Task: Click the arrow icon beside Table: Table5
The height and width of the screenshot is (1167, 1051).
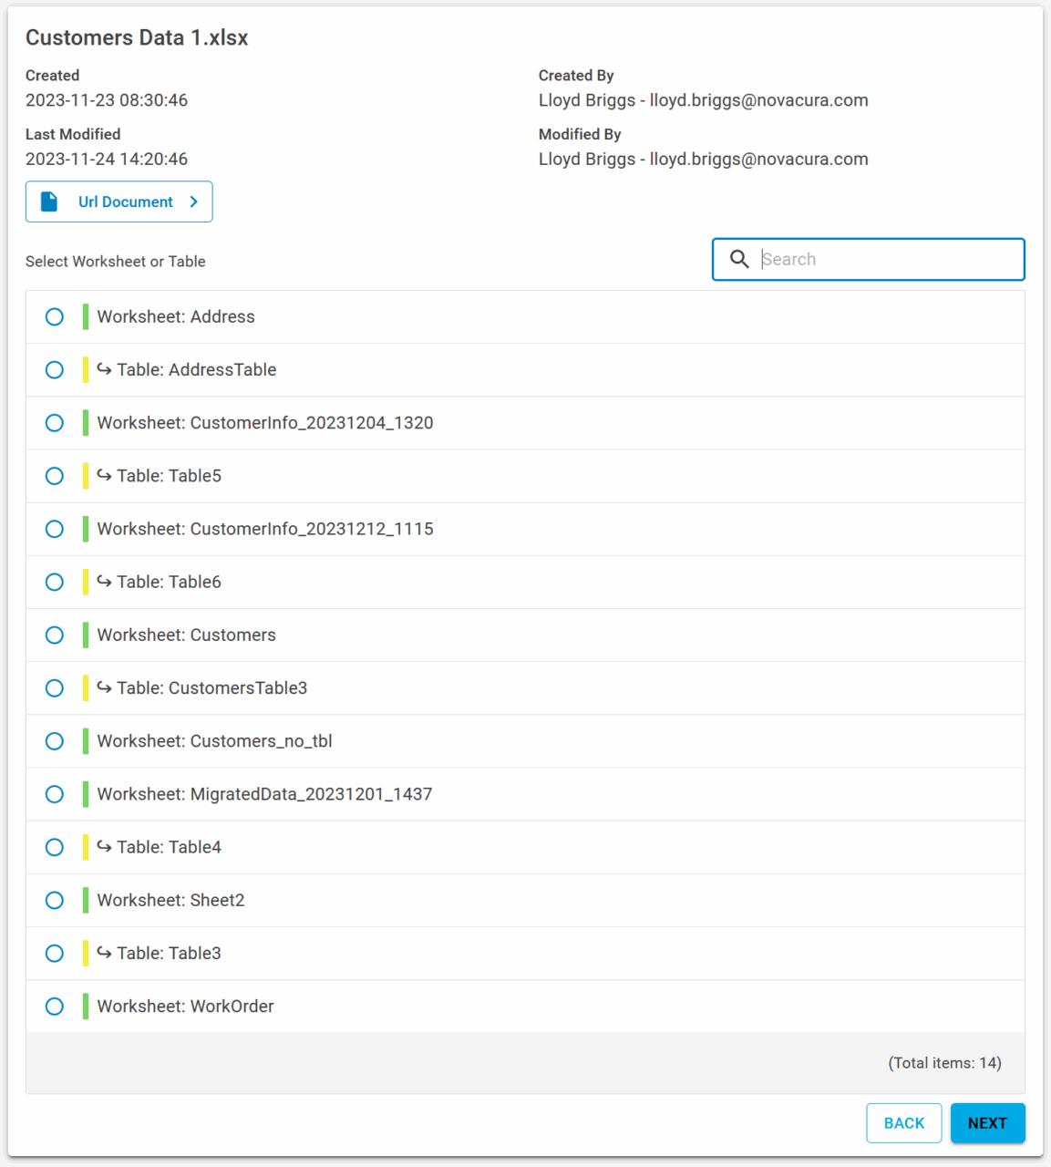Action: 105,476
